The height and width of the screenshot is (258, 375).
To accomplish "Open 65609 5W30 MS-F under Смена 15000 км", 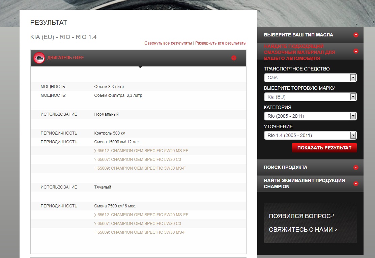I will [141, 168].
